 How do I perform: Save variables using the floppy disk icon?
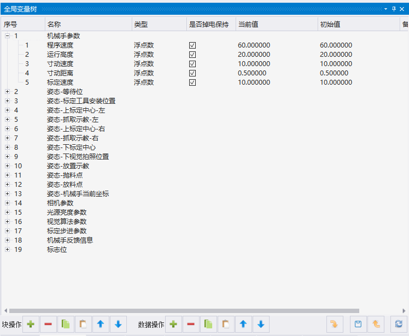point(358,325)
